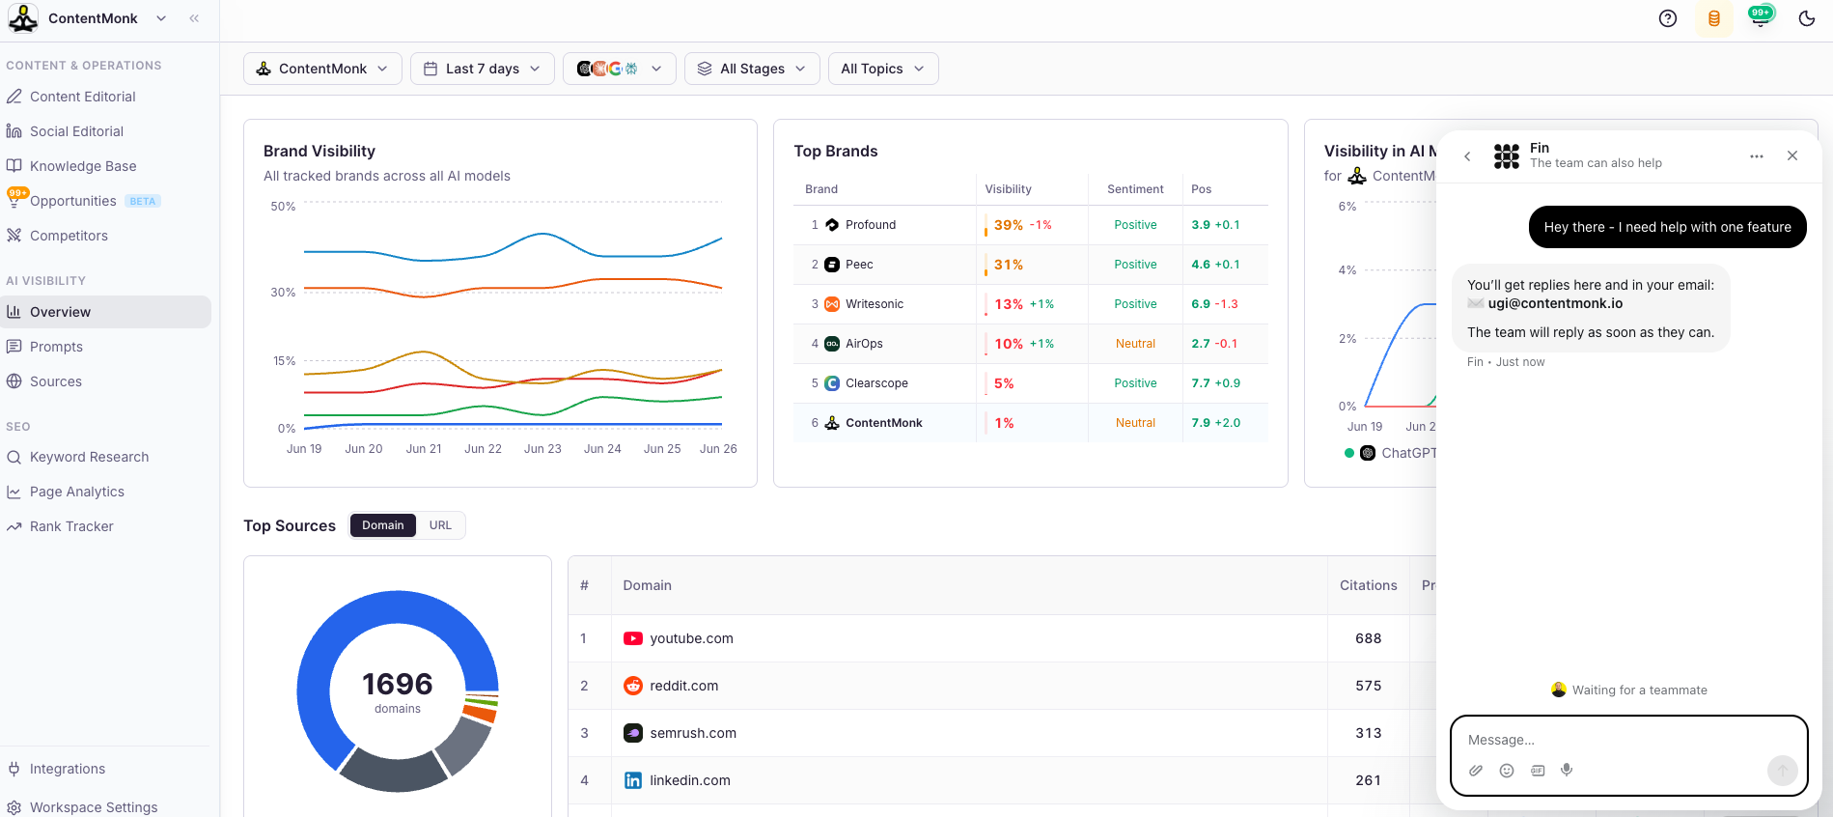Screen dimensions: 1833x817
Task: Click the ContentMonk logo in sidebar
Action: tap(23, 18)
